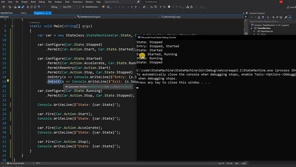Click the outlining collapse box beside Main method
296x167 pixels.
[x=12, y=26]
